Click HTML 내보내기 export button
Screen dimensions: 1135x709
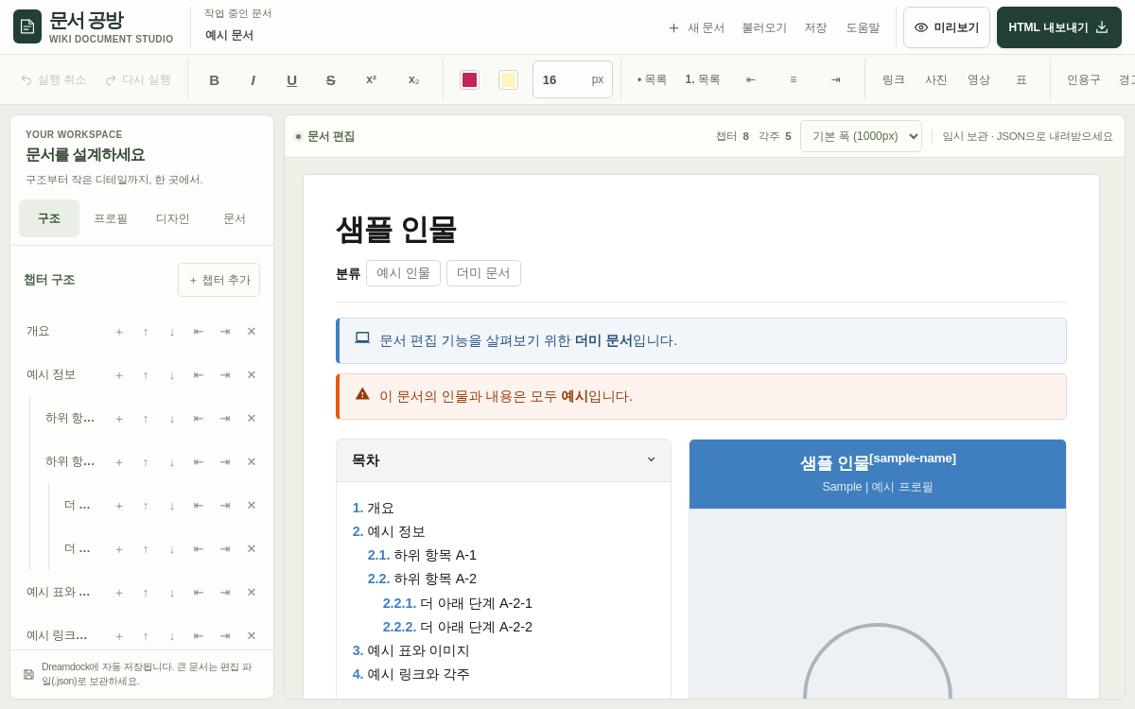point(1059,27)
